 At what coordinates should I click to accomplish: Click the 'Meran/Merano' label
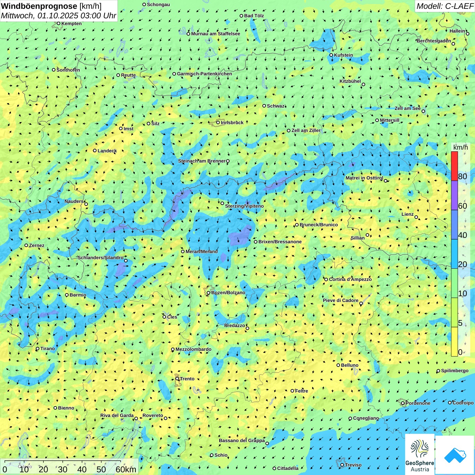tap(202, 251)
